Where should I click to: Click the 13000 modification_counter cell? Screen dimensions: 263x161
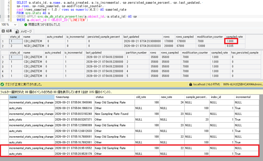tap(210, 46)
